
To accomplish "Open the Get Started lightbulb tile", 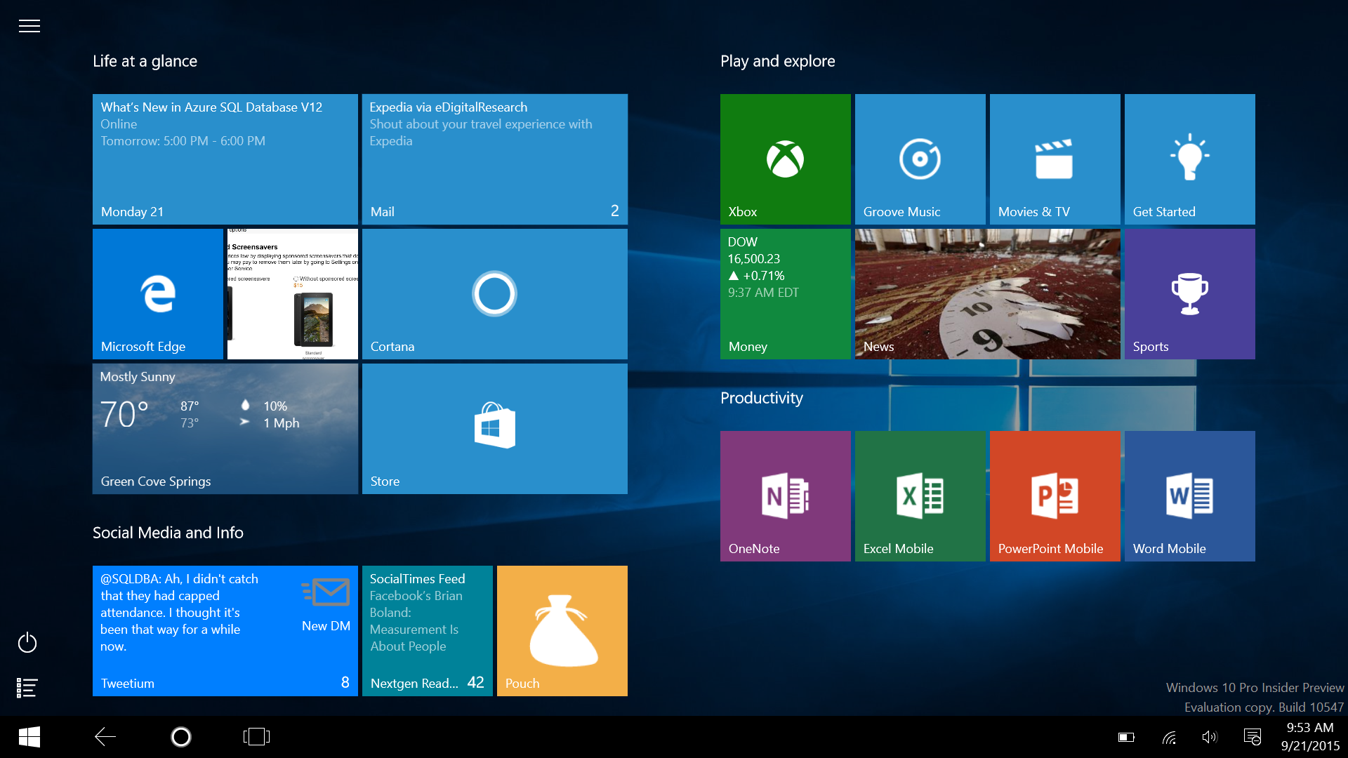I will pos(1189,159).
